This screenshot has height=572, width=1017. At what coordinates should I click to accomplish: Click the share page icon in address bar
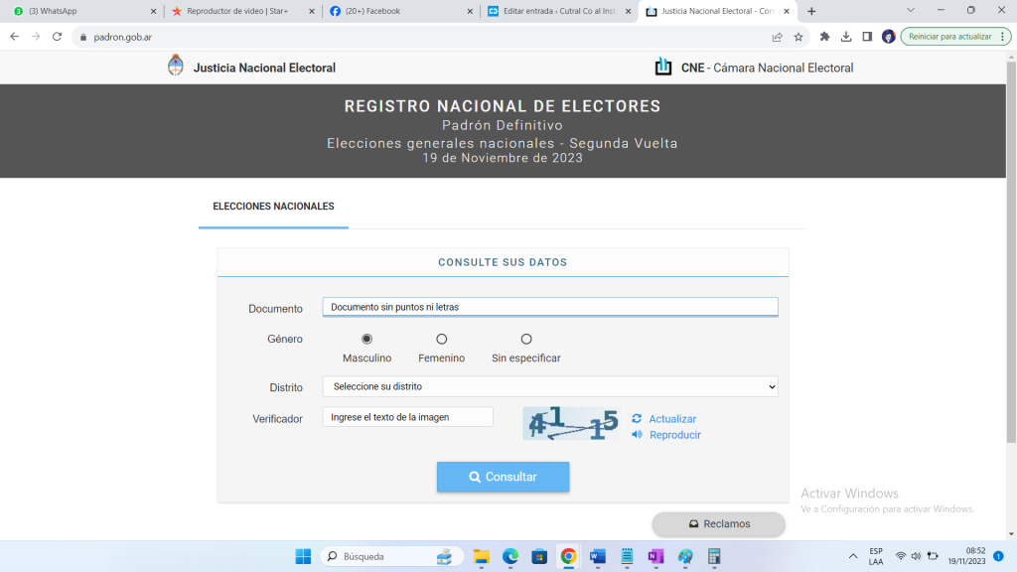pos(777,37)
